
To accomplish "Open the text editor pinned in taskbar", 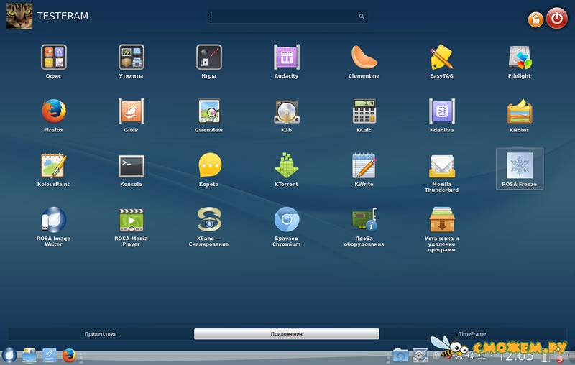I will click(49, 355).
